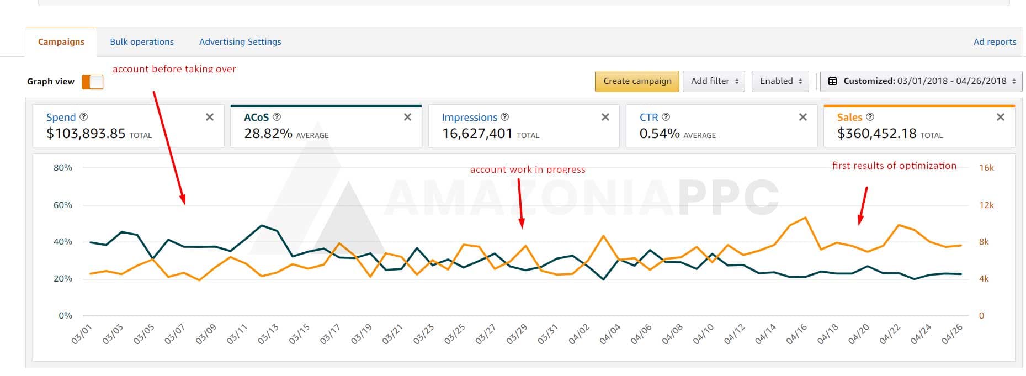Click the 80% left axis label

click(x=63, y=167)
